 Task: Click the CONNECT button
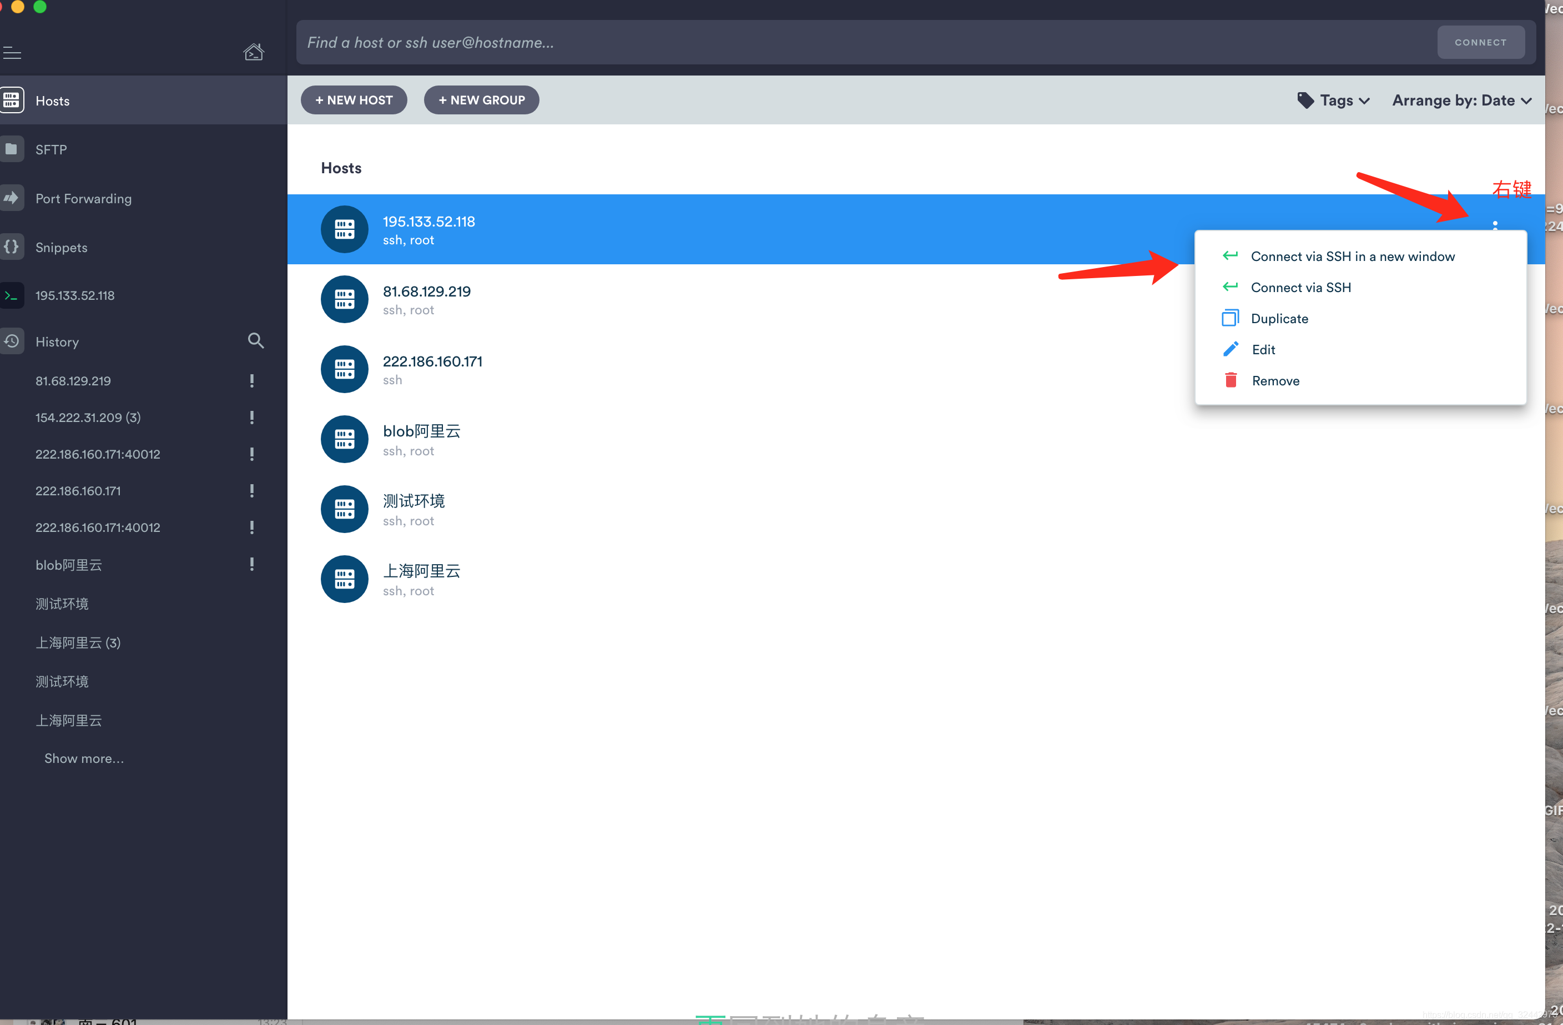[1481, 41]
